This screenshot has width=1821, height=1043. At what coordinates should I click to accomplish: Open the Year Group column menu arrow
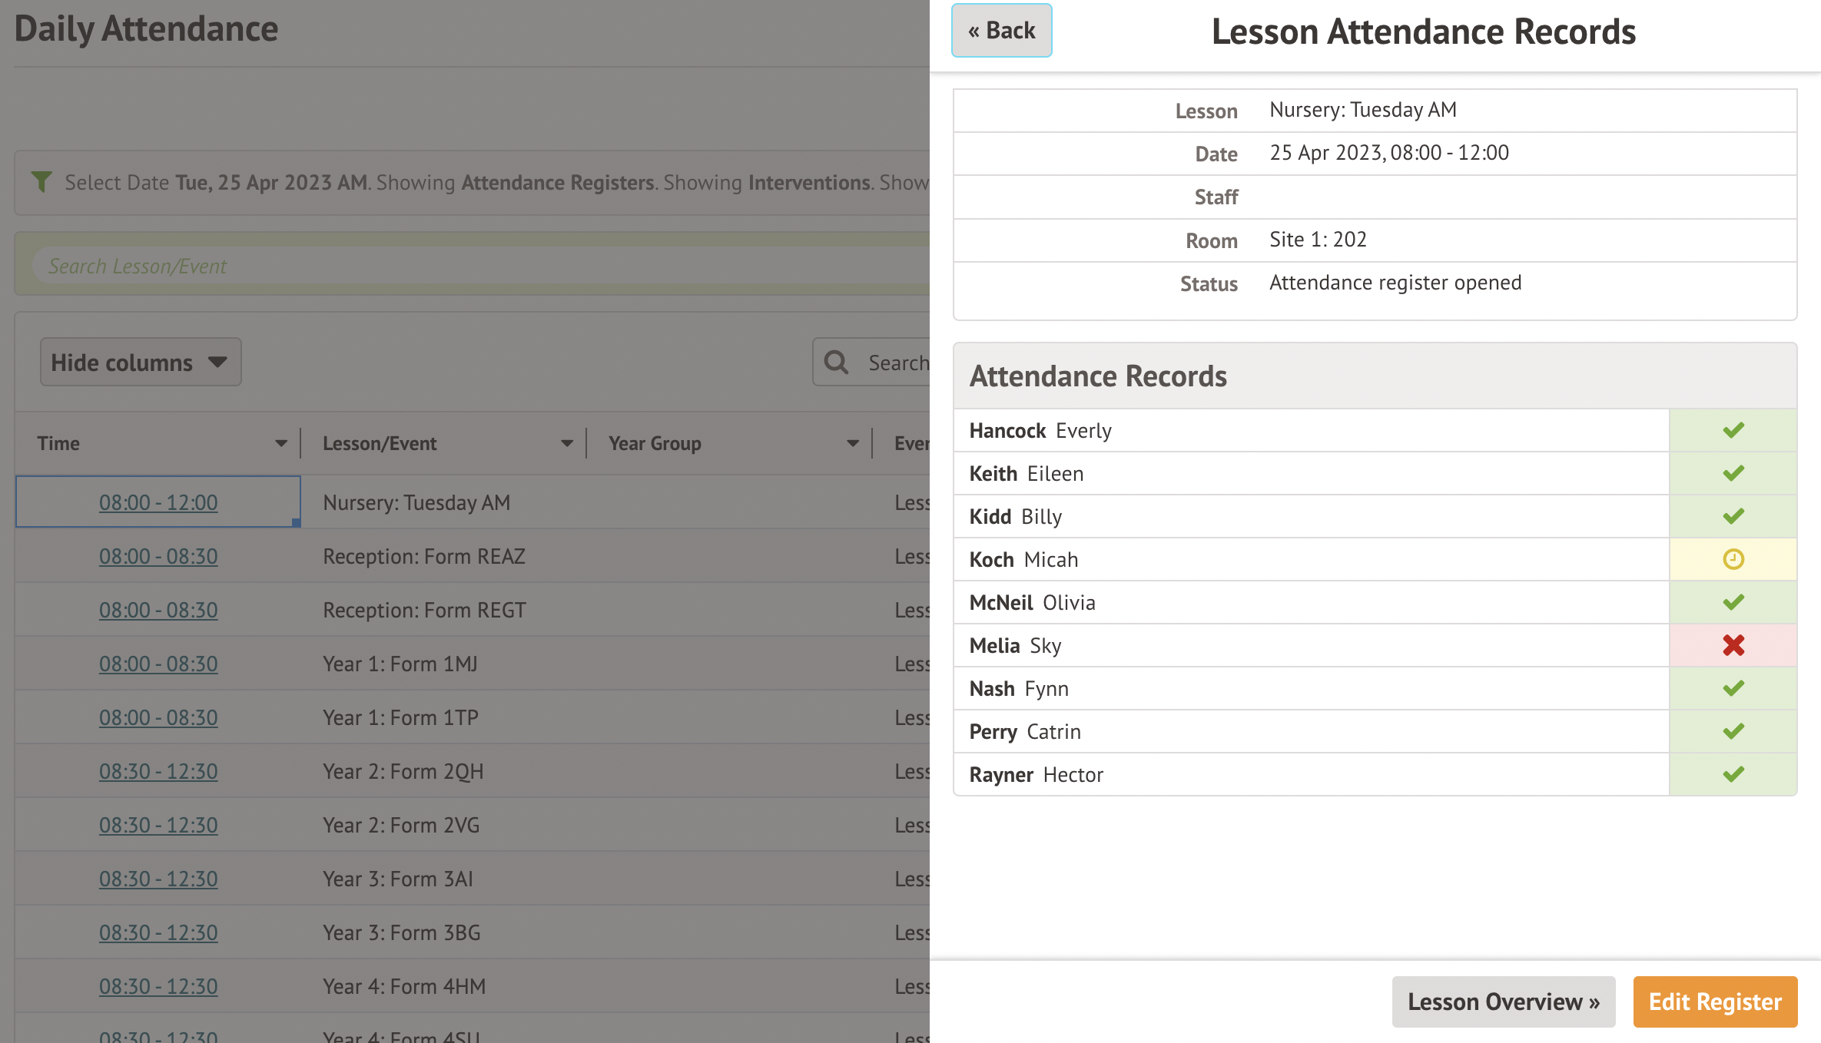point(852,444)
